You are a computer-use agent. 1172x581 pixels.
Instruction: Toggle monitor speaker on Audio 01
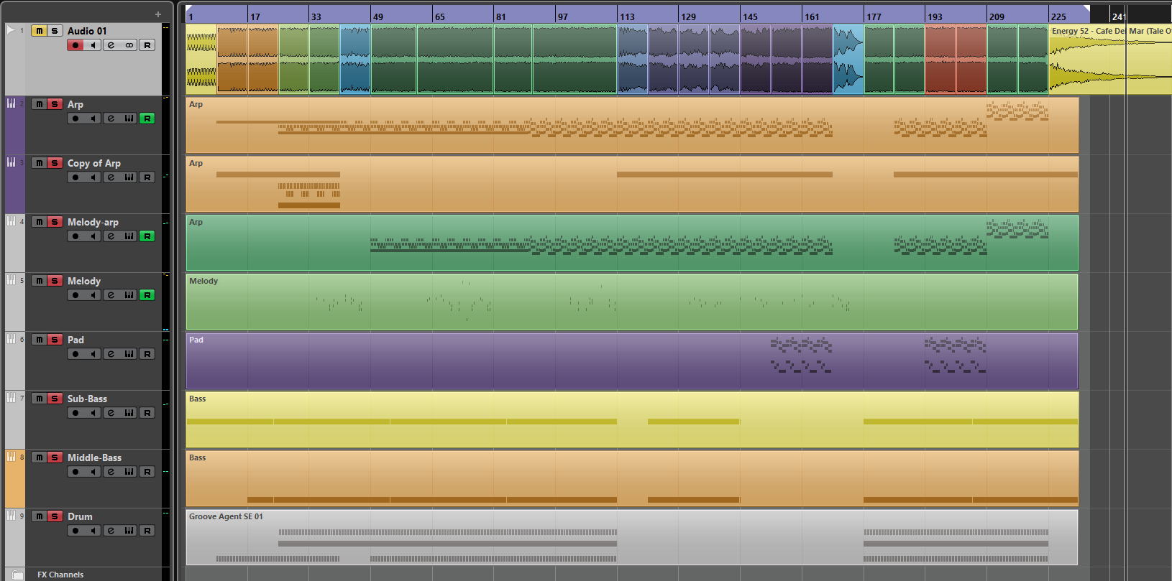(93, 45)
